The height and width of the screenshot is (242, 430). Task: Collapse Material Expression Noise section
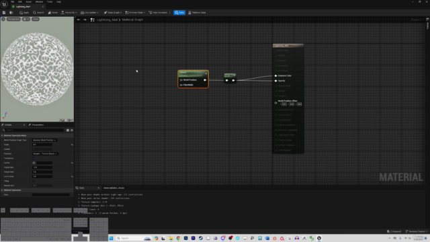coord(2,136)
